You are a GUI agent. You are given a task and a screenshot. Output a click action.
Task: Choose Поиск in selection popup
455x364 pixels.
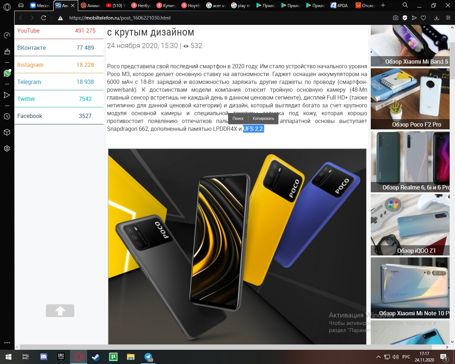(x=238, y=118)
